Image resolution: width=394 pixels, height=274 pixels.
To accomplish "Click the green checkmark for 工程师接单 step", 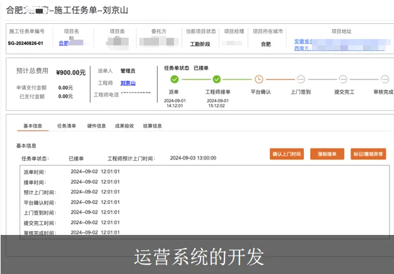I will tap(216, 79).
